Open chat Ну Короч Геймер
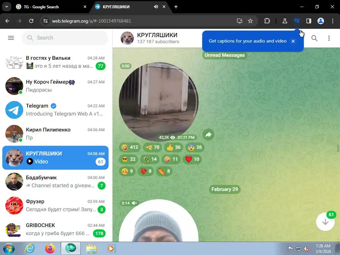Screen dimensions: 340x255 coord(55,86)
